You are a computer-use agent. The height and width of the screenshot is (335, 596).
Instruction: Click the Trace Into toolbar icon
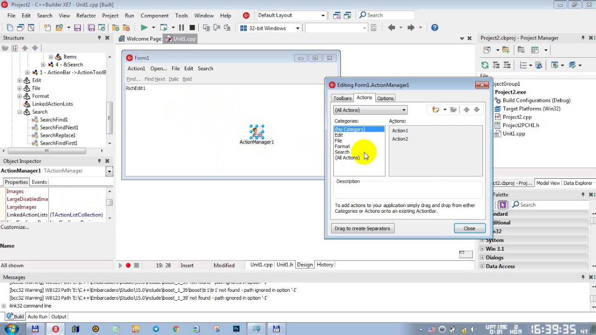[206, 28]
